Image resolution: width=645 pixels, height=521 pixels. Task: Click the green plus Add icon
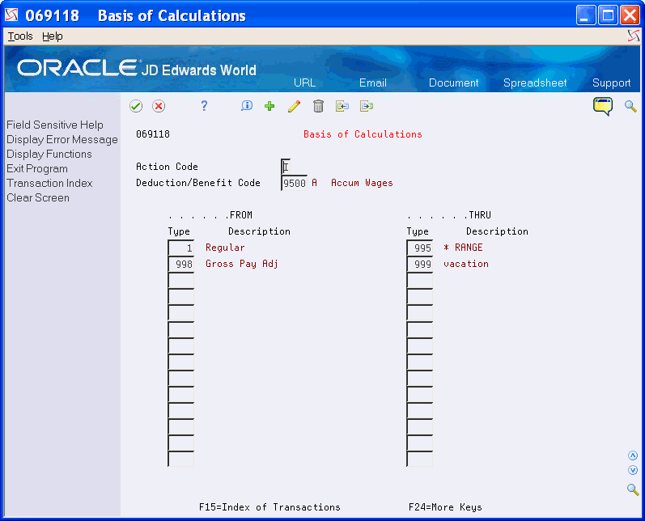pyautogui.click(x=269, y=106)
